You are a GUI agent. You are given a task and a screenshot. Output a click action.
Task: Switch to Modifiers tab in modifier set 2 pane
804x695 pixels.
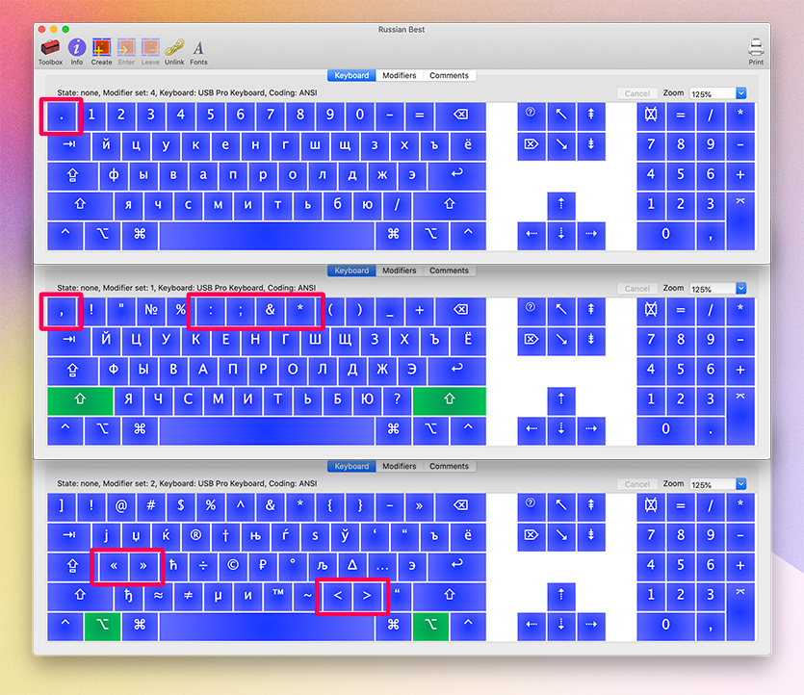400,467
